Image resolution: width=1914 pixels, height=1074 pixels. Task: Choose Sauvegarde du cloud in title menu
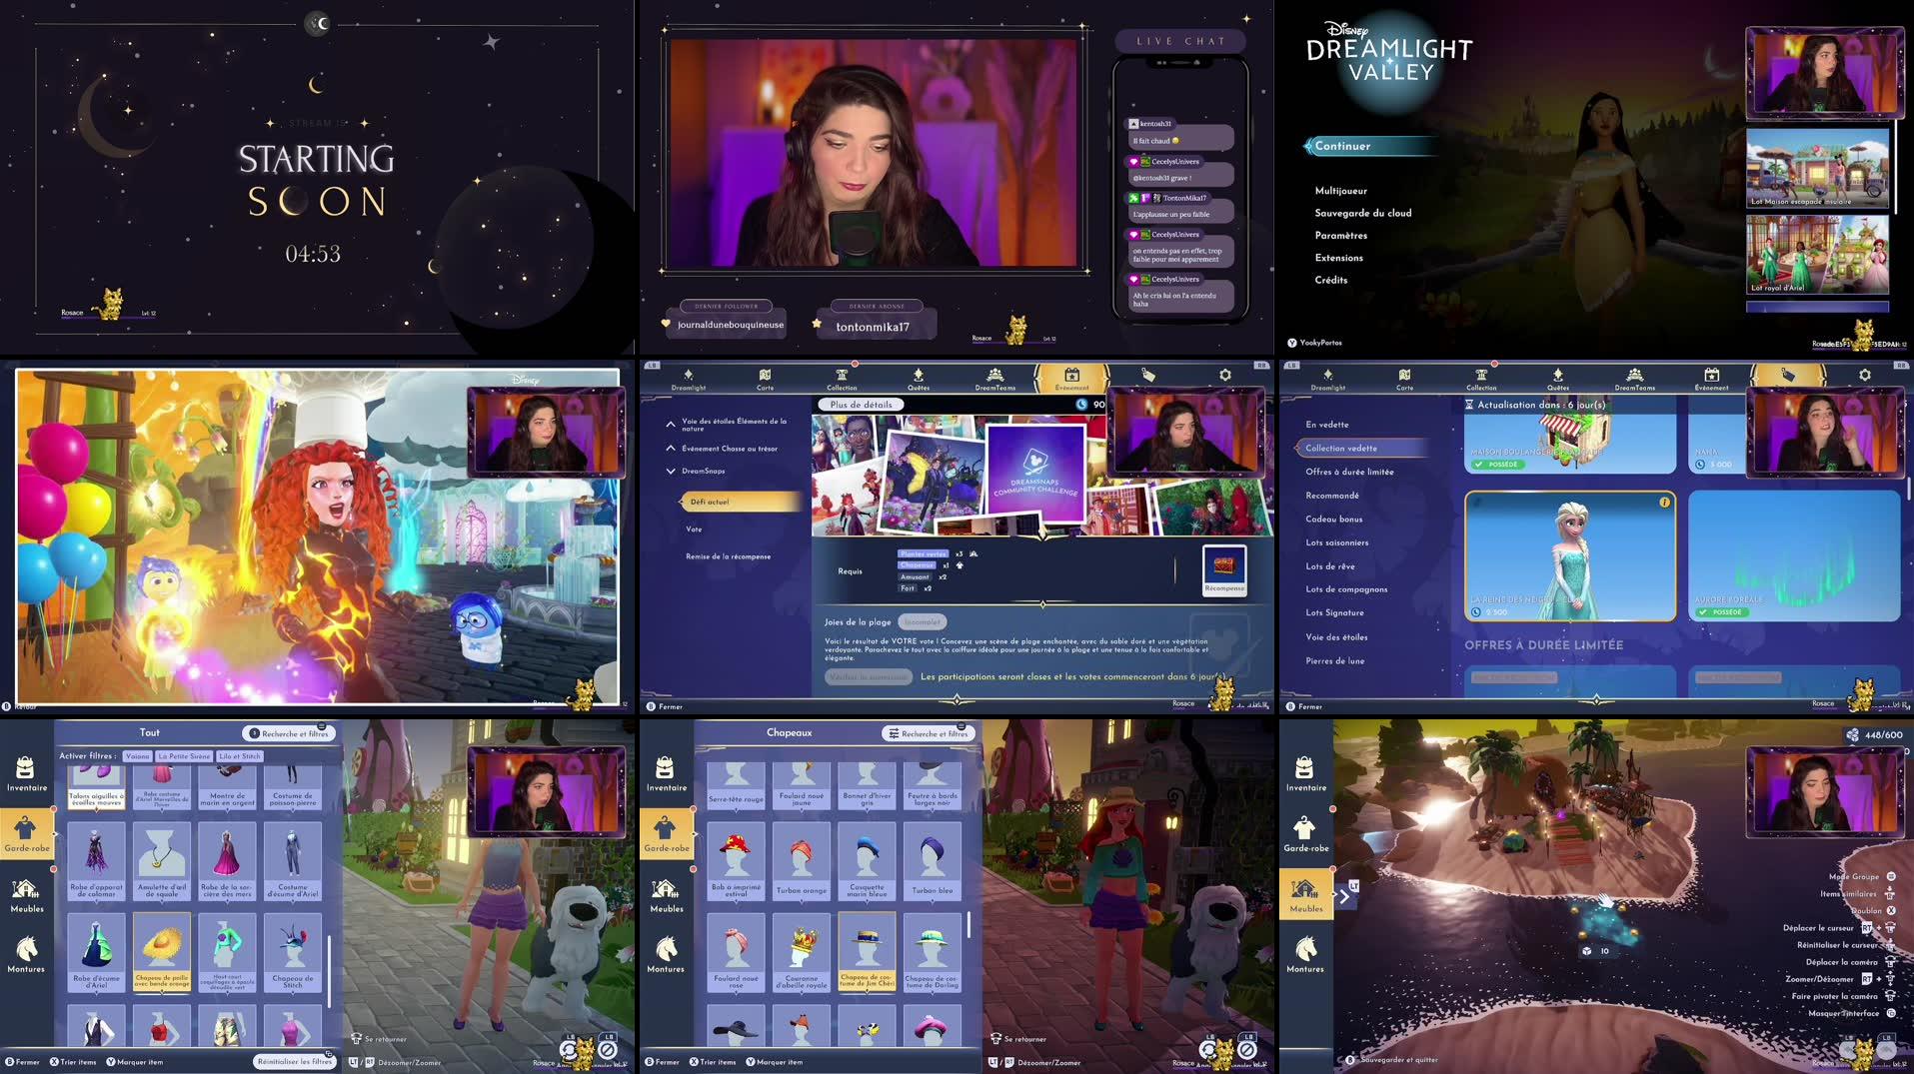point(1362,213)
